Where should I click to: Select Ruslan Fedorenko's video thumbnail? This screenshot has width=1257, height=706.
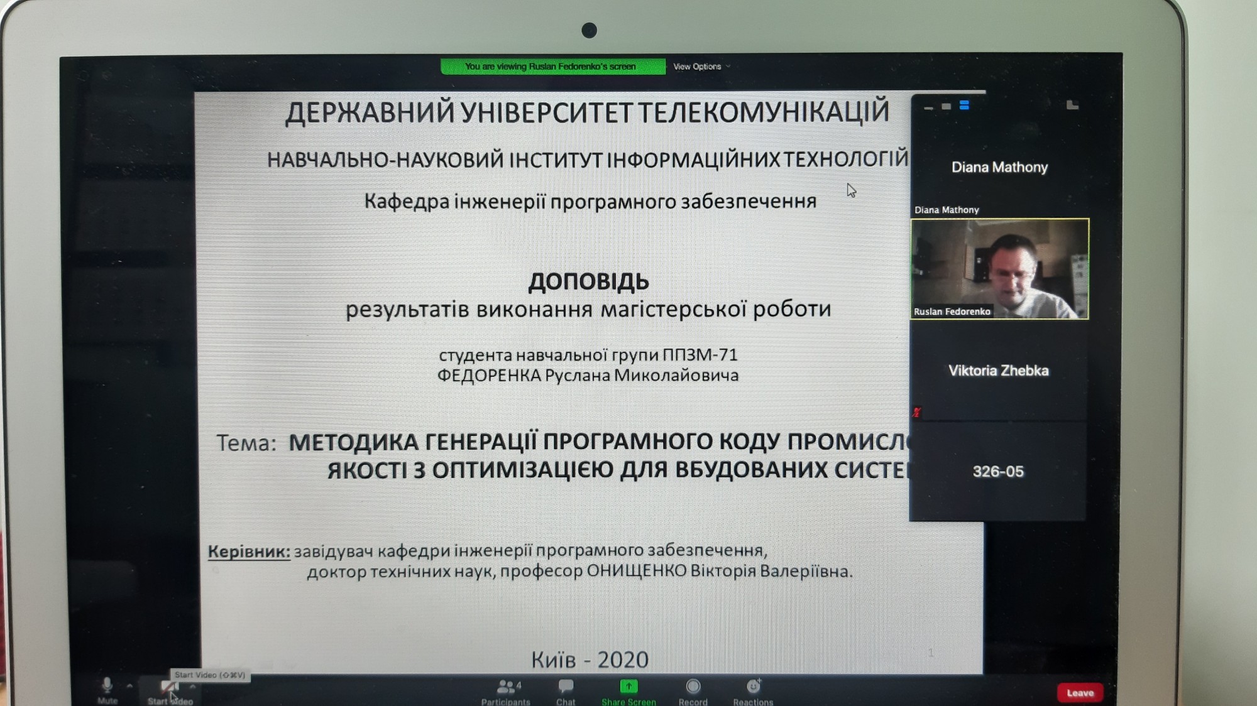pyautogui.click(x=999, y=269)
